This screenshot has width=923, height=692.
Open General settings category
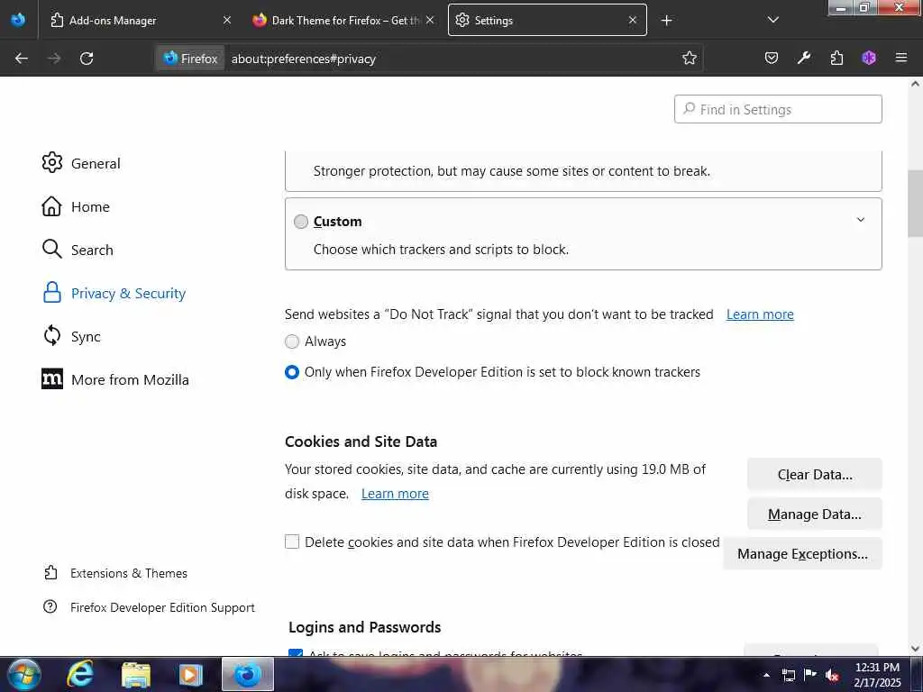click(81, 163)
